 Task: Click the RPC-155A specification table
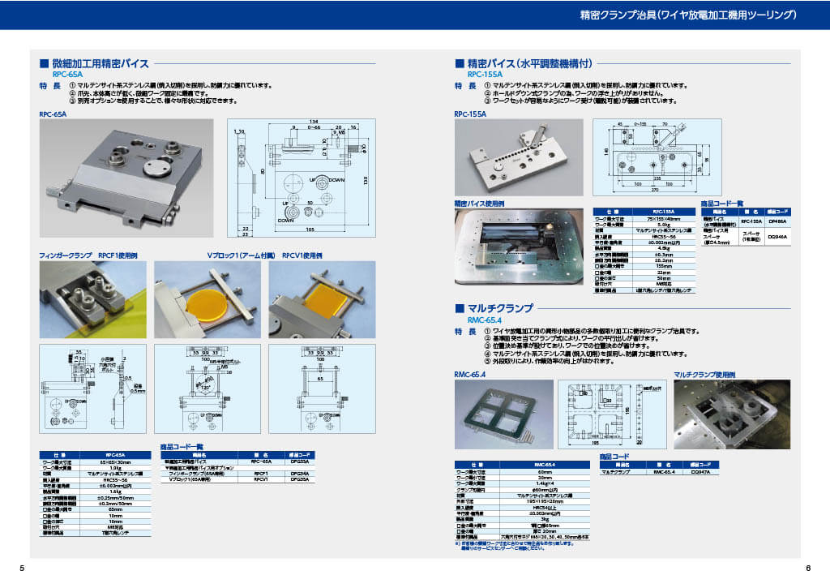(x=638, y=248)
